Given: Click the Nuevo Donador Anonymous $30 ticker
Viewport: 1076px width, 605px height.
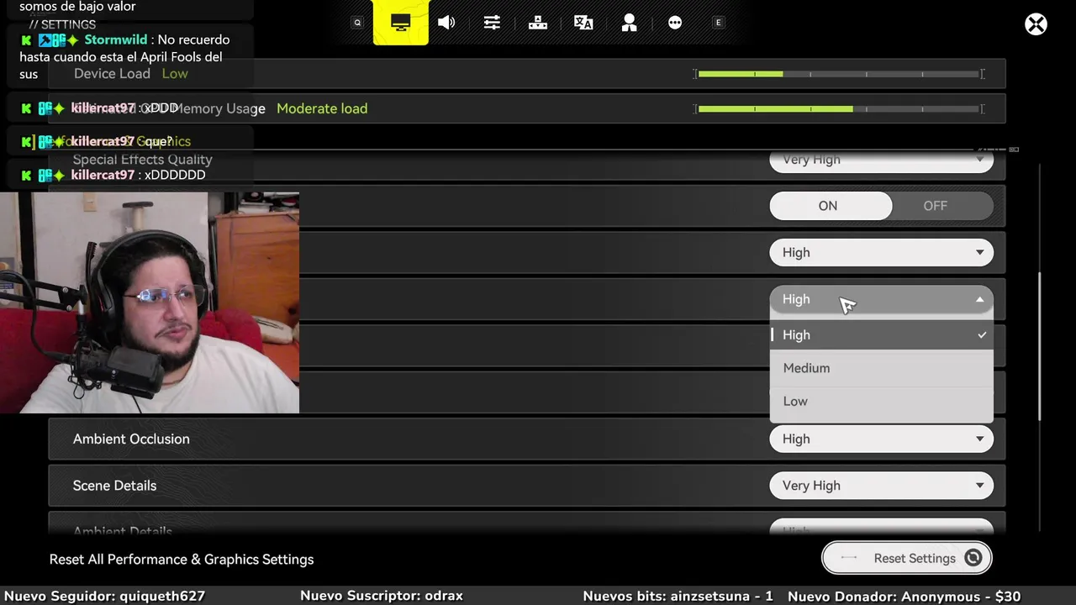Looking at the screenshot, I should (x=904, y=596).
